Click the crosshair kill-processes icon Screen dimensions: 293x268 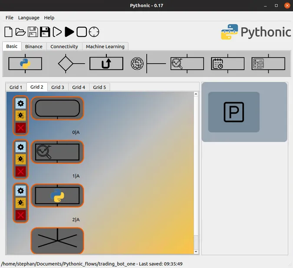94,32
